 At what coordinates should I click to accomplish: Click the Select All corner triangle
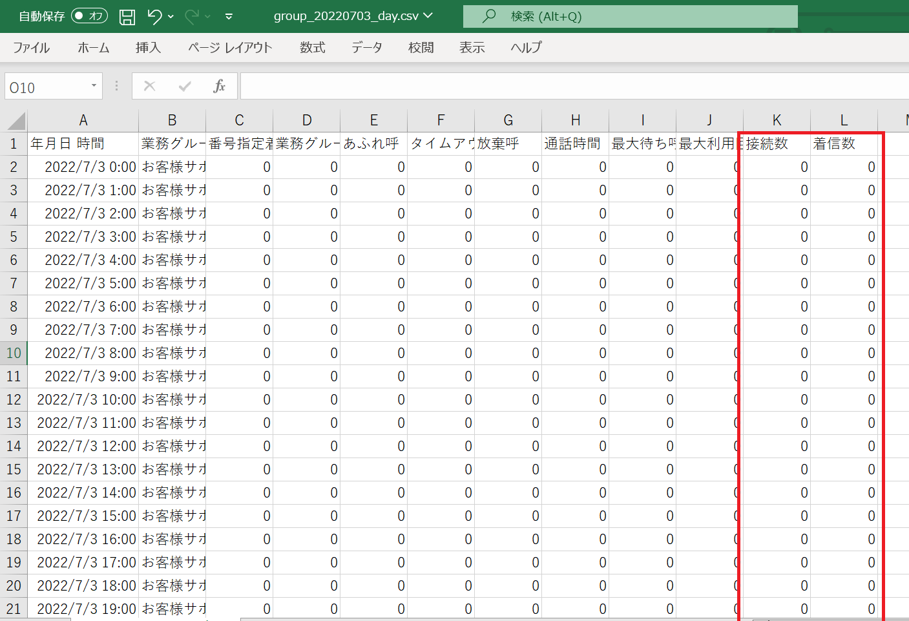tap(14, 120)
